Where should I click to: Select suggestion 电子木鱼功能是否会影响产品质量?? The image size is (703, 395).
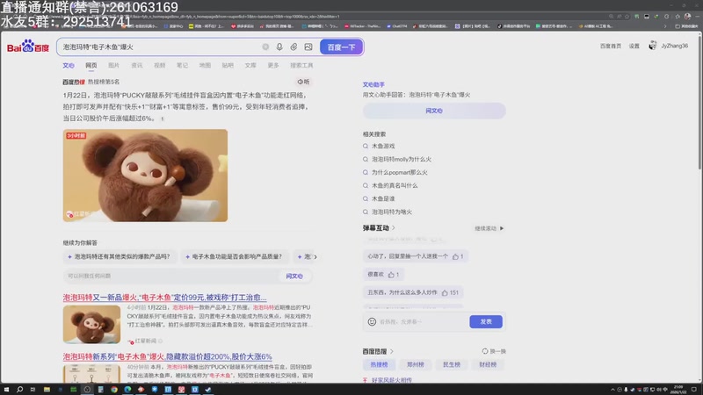click(x=235, y=256)
